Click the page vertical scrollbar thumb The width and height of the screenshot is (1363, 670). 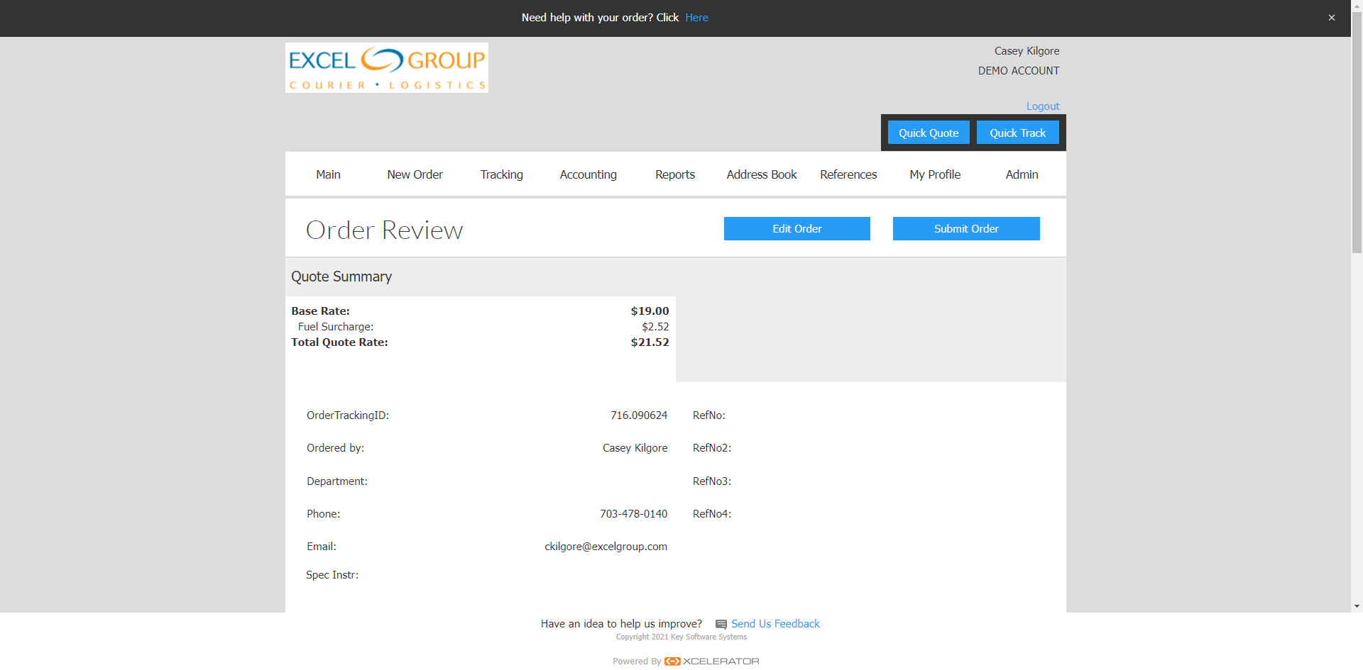1357,133
